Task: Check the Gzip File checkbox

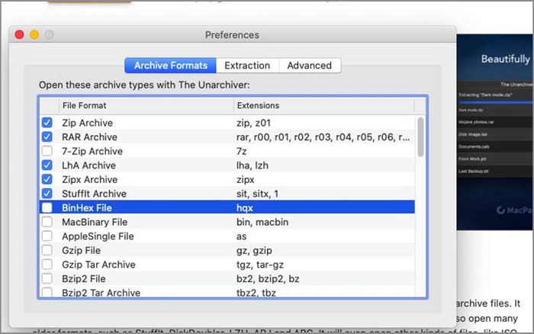Action: pyautogui.click(x=47, y=250)
